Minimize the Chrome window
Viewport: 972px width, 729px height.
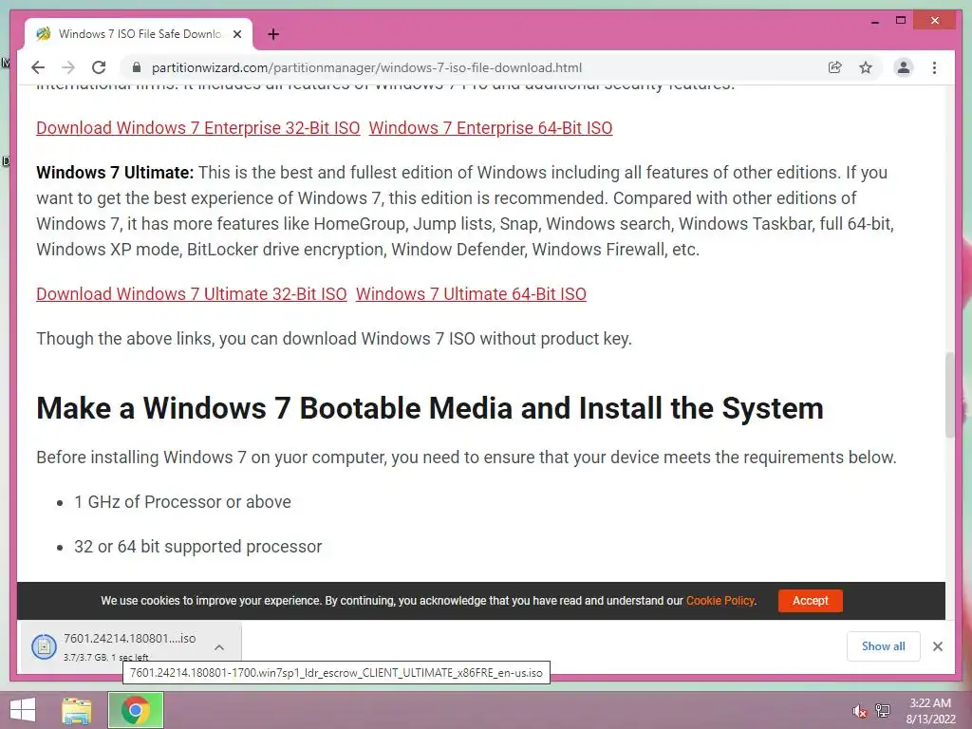pos(874,21)
